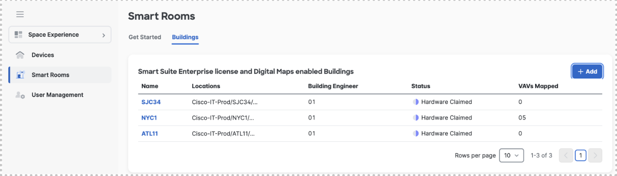Select page 1 in pagination
617x176 pixels.
pos(581,155)
